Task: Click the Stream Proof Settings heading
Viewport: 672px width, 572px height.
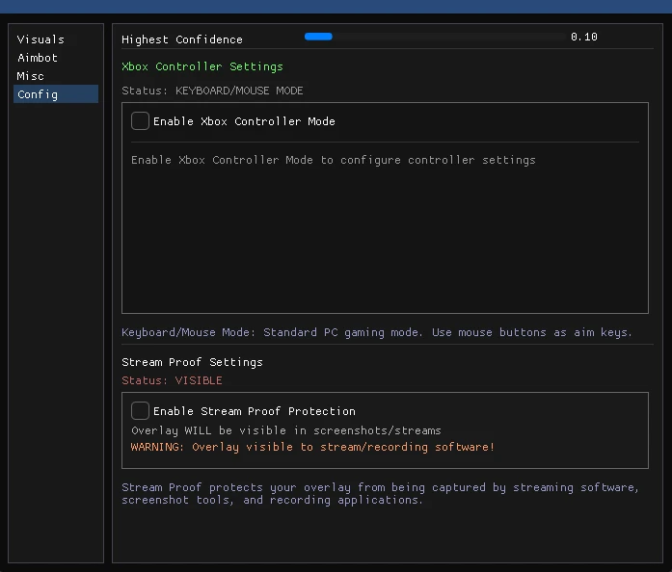Action: point(192,363)
